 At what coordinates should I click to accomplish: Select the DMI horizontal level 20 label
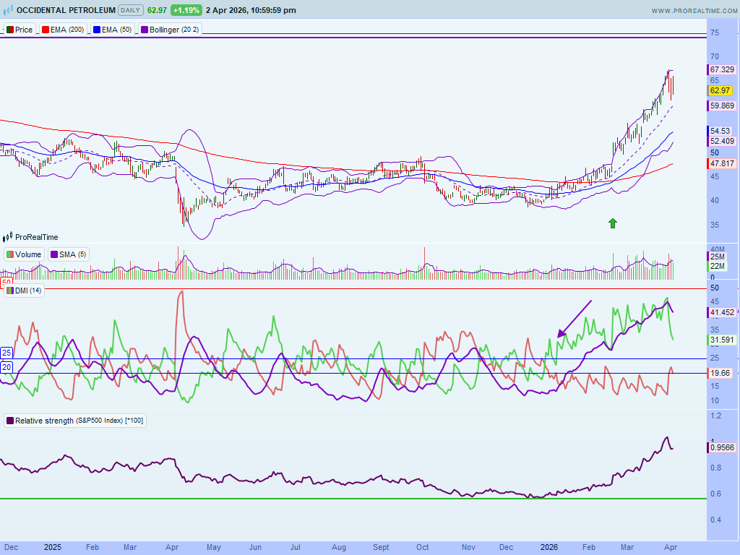click(7, 367)
